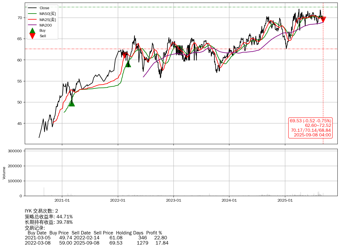The image size is (340, 248).
Task: Click the 2023-01 x-axis tick label
Action: pyautogui.click(x=173, y=200)
